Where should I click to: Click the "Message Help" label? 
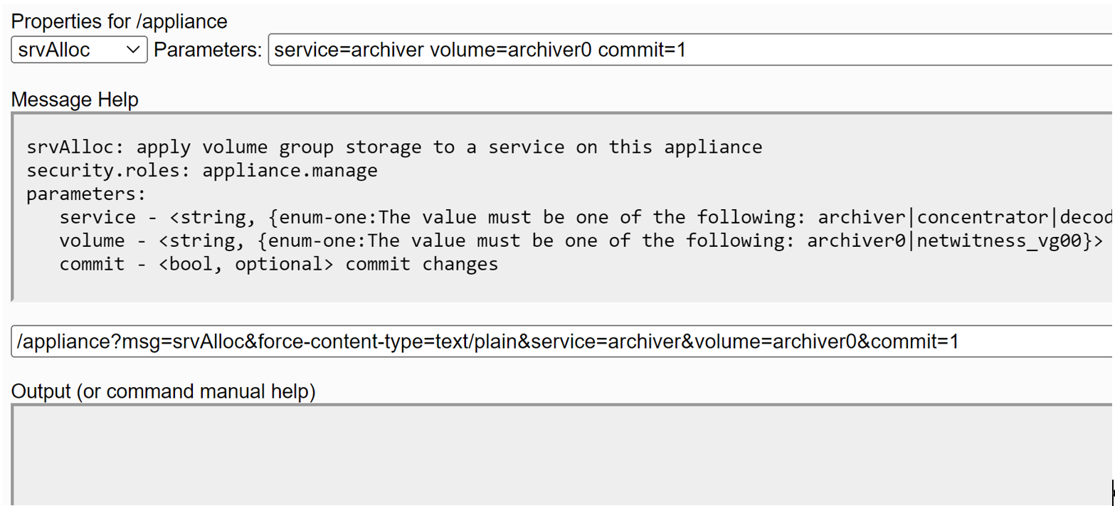(75, 100)
